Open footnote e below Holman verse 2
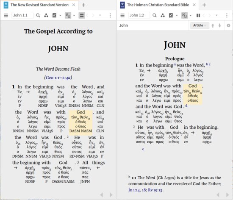This screenshot has width=233, height=200. (143, 149)
